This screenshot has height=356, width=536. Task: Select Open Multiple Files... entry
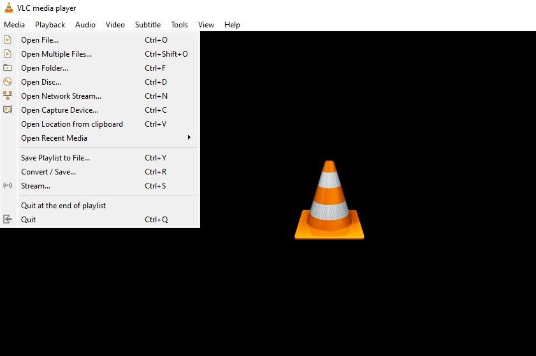pyautogui.click(x=100, y=54)
